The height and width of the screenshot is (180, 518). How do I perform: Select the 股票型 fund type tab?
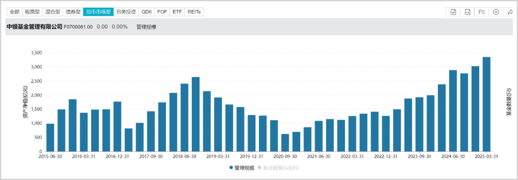[x=33, y=12]
